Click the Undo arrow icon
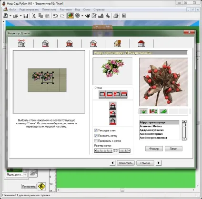This screenshot has width=202, height=199. pos(55,16)
